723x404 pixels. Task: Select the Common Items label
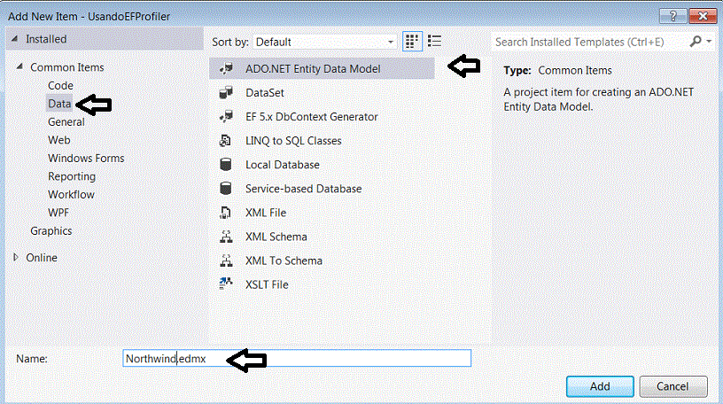[66, 66]
